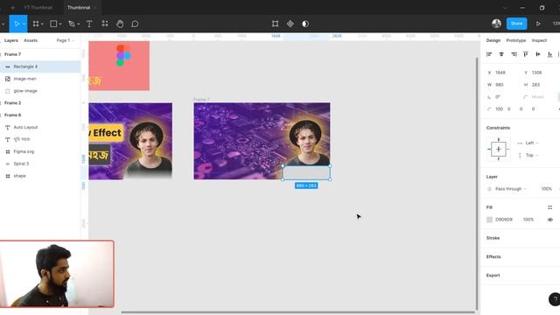Viewport: 560px width, 315px height.
Task: Select the Spiral 3 layer
Action: (40, 164)
